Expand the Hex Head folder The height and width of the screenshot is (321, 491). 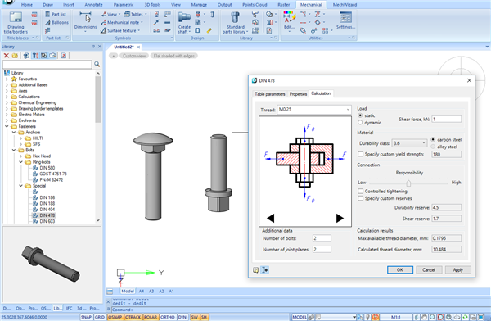tap(21, 156)
